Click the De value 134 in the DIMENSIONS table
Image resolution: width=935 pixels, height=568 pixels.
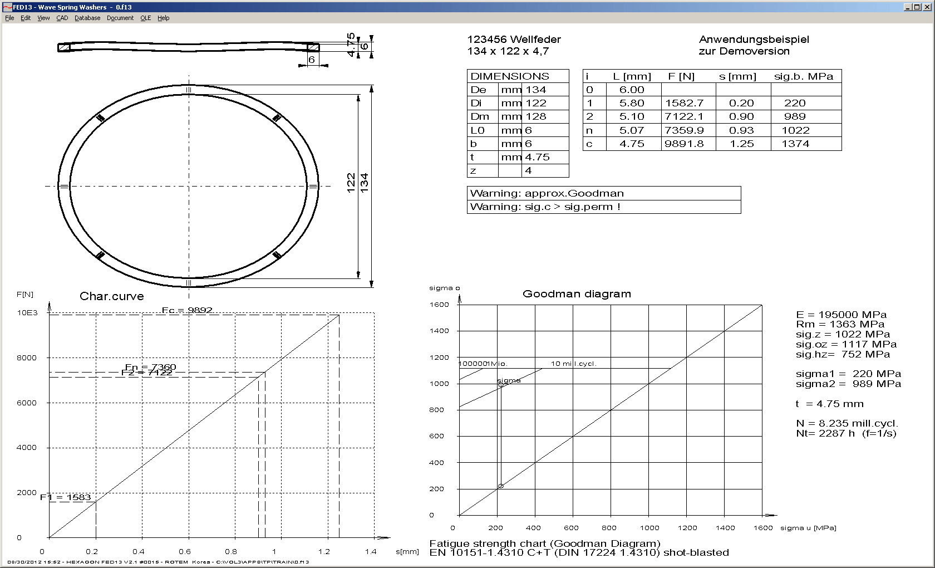pos(536,90)
